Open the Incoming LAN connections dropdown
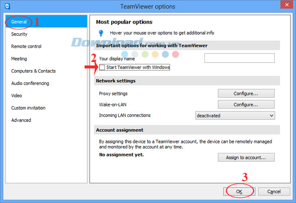 tap(235, 116)
